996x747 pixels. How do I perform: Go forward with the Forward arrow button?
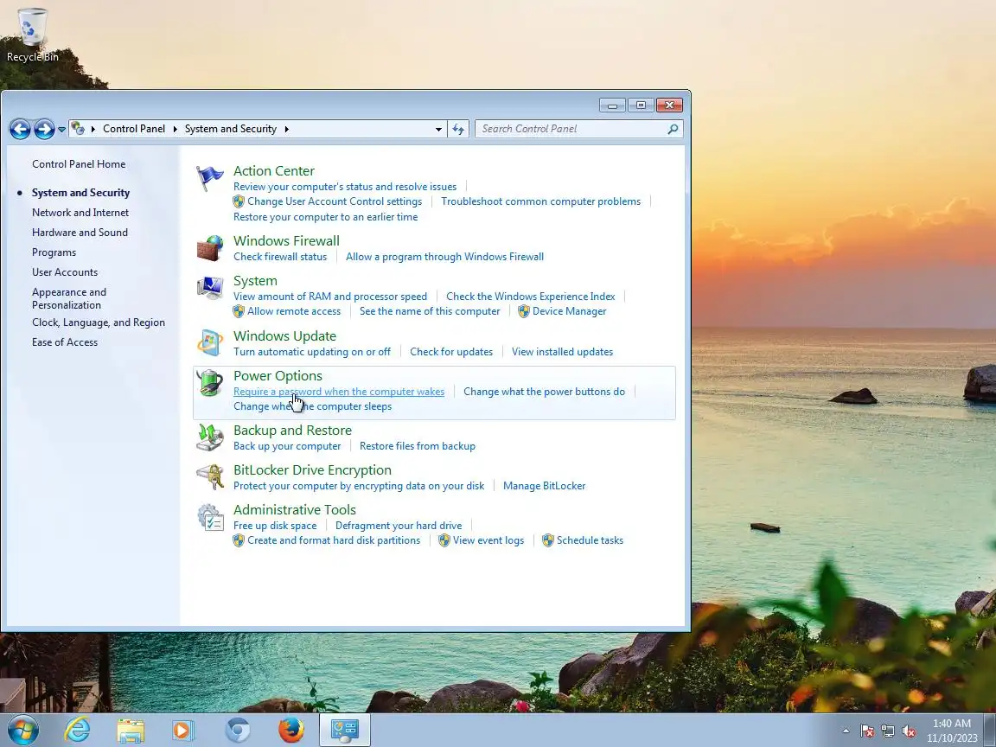click(44, 129)
